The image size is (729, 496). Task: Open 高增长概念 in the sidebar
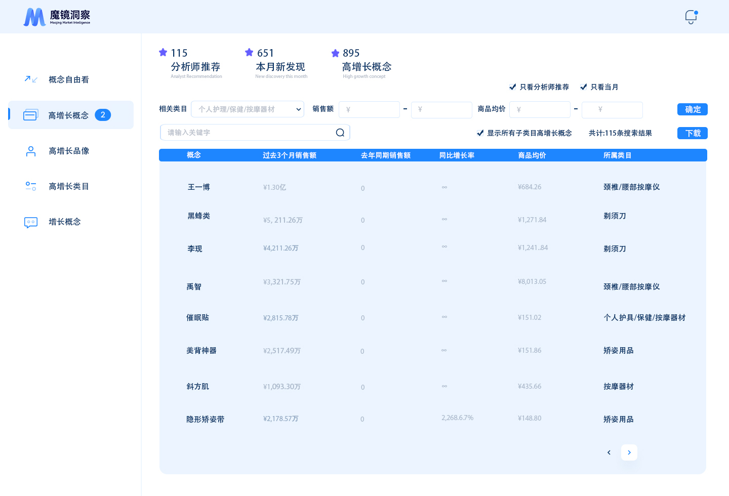(x=69, y=115)
